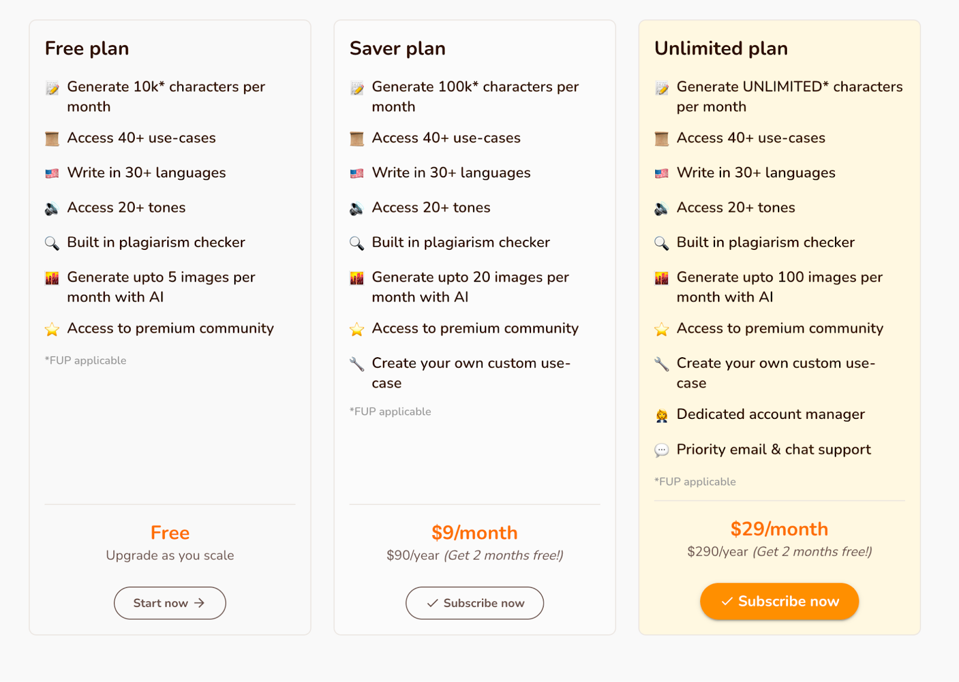Click the wrench icon in Unlimited plan
This screenshot has height=682, width=959.
point(661,364)
